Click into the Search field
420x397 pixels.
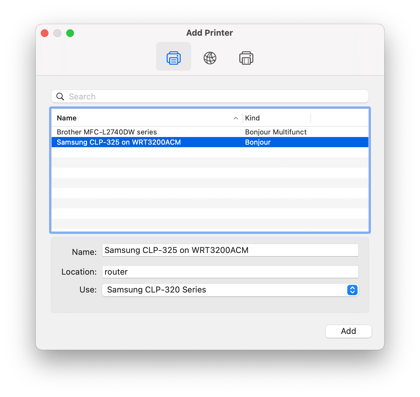pyautogui.click(x=210, y=96)
